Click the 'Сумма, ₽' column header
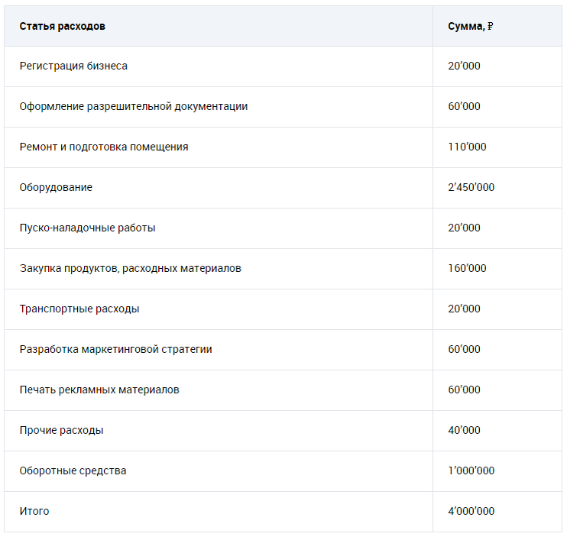The width and height of the screenshot is (567, 540). (x=471, y=26)
